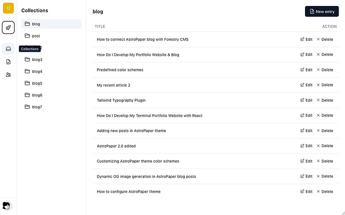The width and height of the screenshot is (345, 215).
Task: Select the Collections inbox icon in sidebar
Action: 8,49
